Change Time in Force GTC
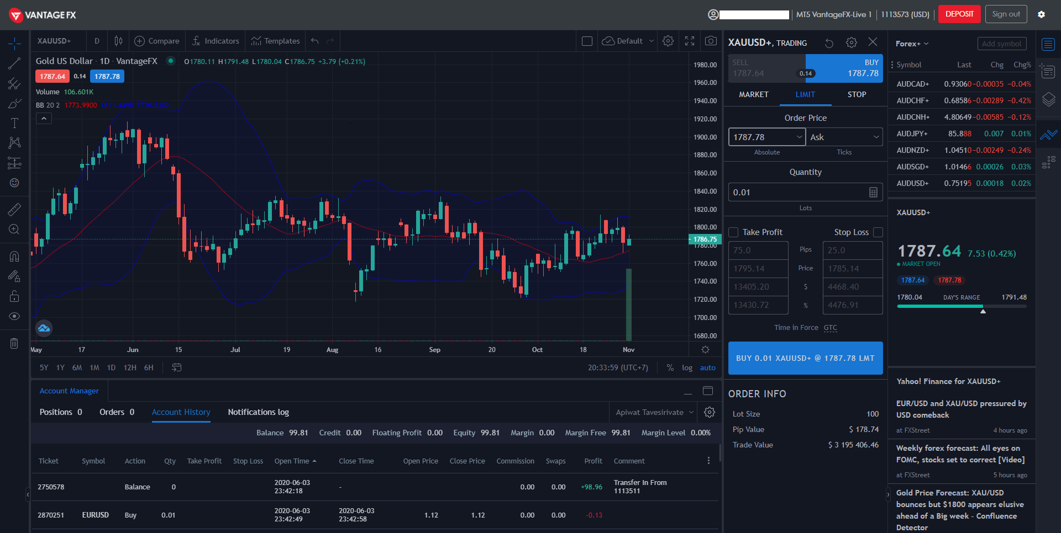Screen dimensions: 1061x533 point(830,328)
